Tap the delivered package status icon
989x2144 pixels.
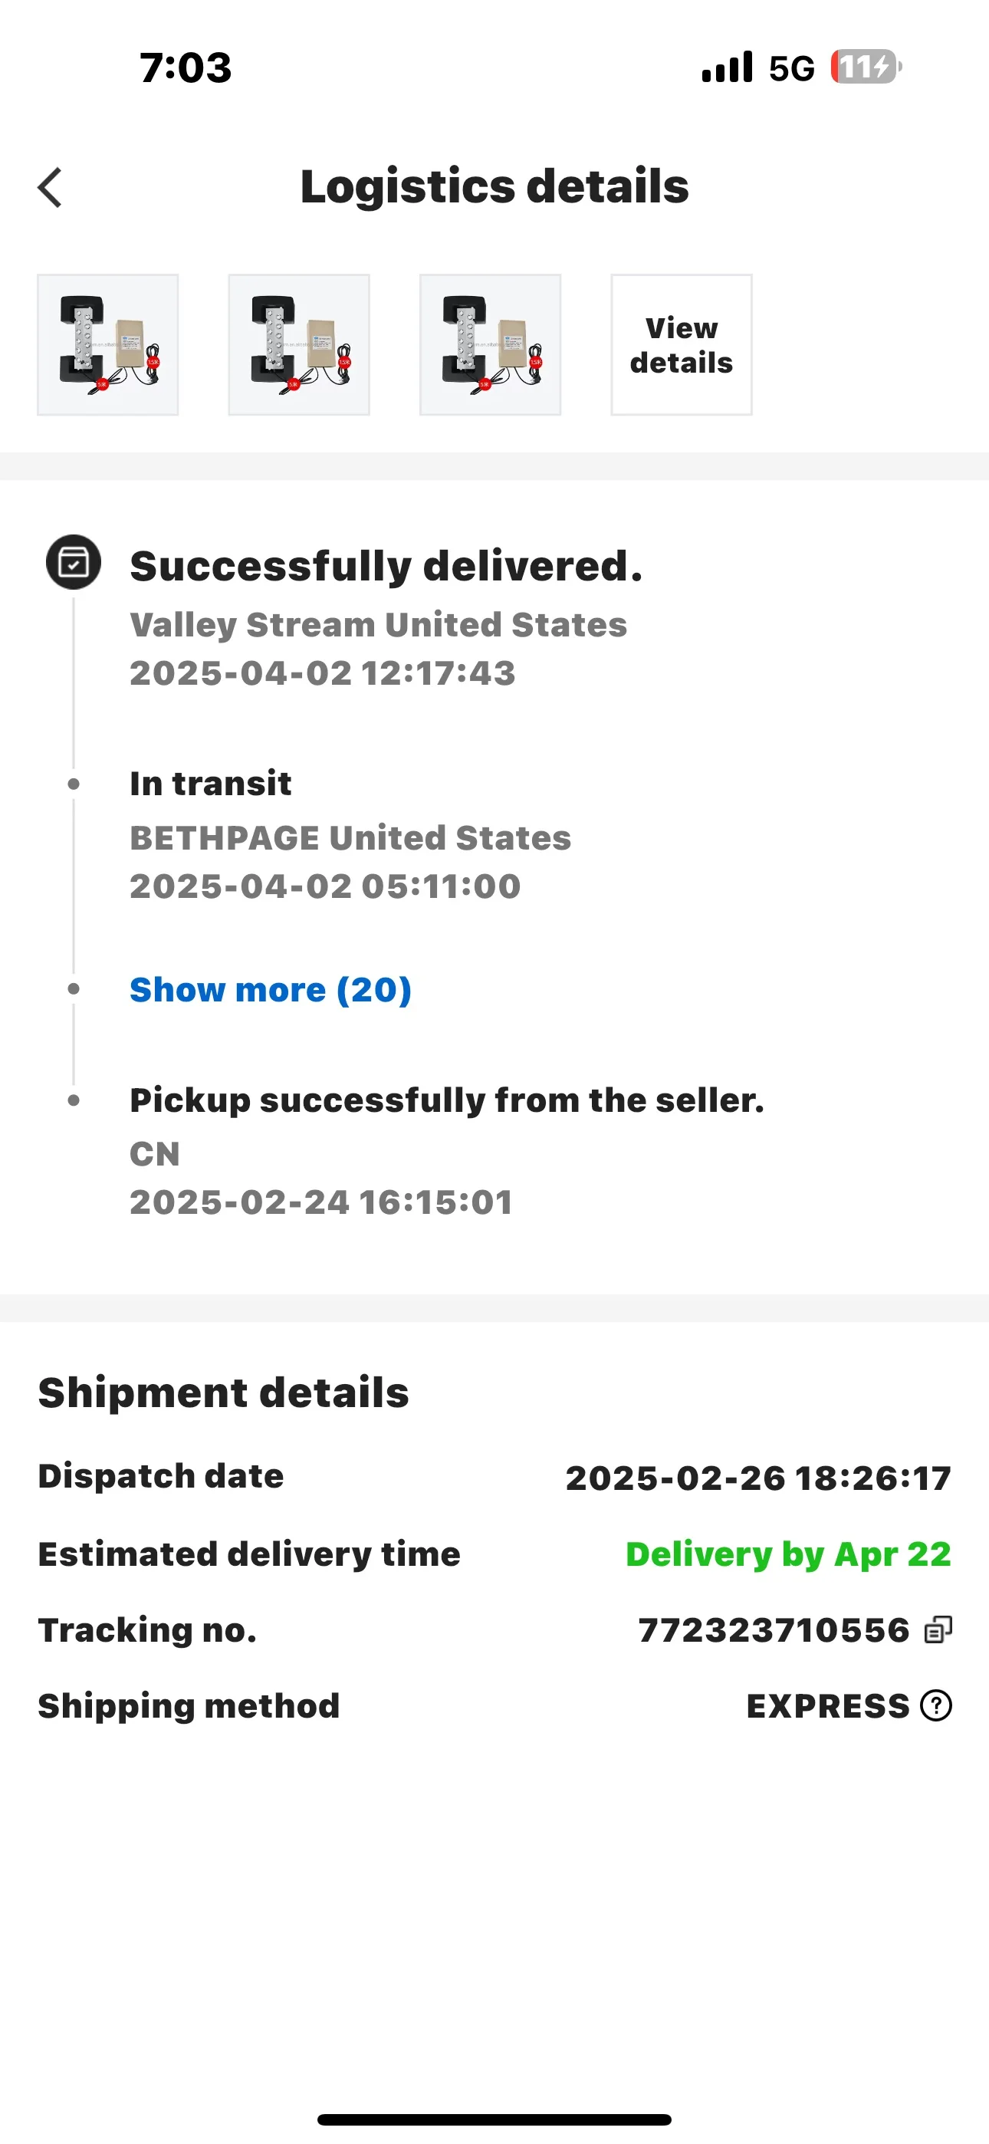coord(74,563)
